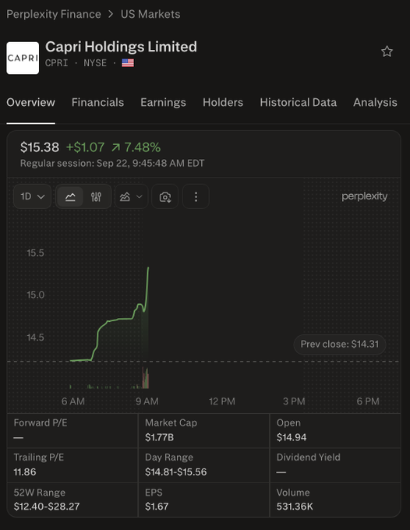The height and width of the screenshot is (530, 410).
Task: View the Analysis tab
Action: (x=375, y=102)
